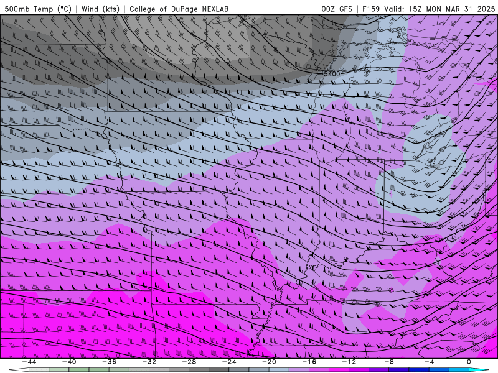Screen dimensions: 498x373
Task: Click the 'Valid: 15Z MON MAR 31 2025' text
Action: pos(439,9)
